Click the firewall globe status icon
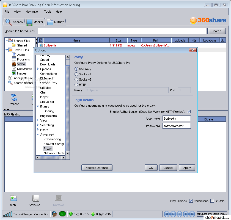The height and width of the screenshot is (220, 231). pyautogui.click(x=54, y=214)
